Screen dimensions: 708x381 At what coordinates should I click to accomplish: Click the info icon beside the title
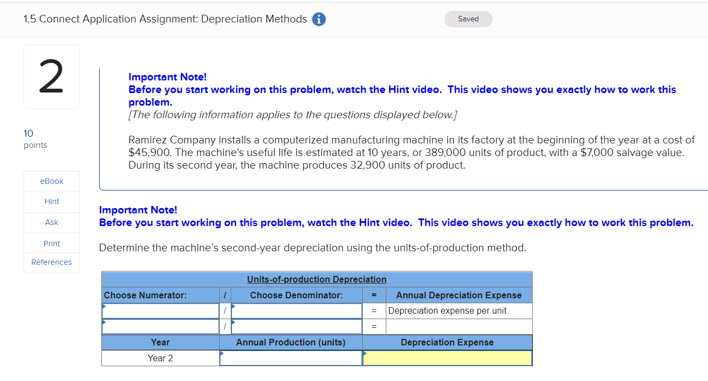318,19
